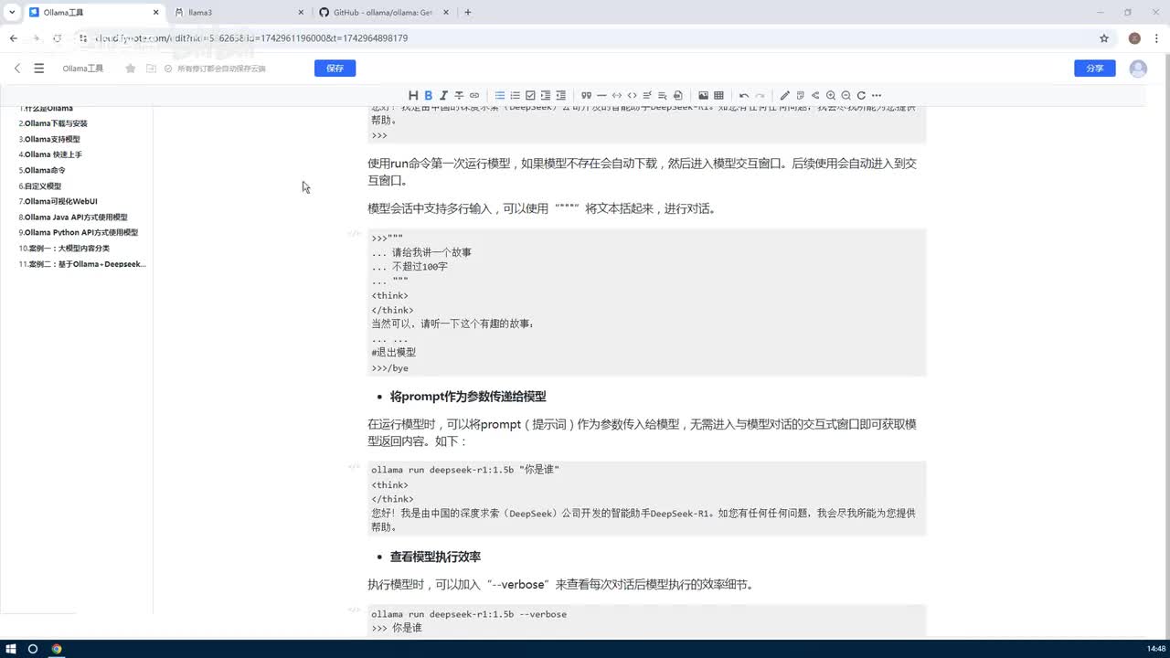Zoom out the editor with magnifier minus
The width and height of the screenshot is (1170, 658).
(x=846, y=95)
